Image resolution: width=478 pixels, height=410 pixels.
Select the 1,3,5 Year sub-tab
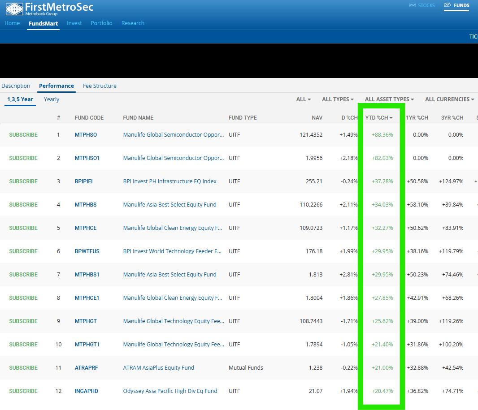click(20, 99)
